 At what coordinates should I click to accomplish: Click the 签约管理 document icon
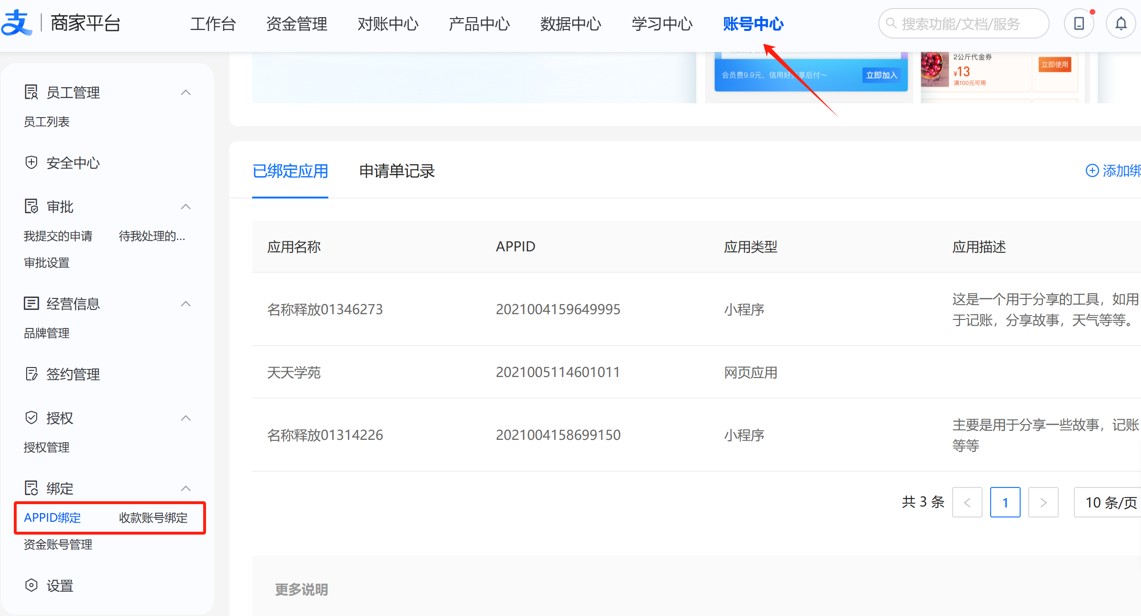31,374
